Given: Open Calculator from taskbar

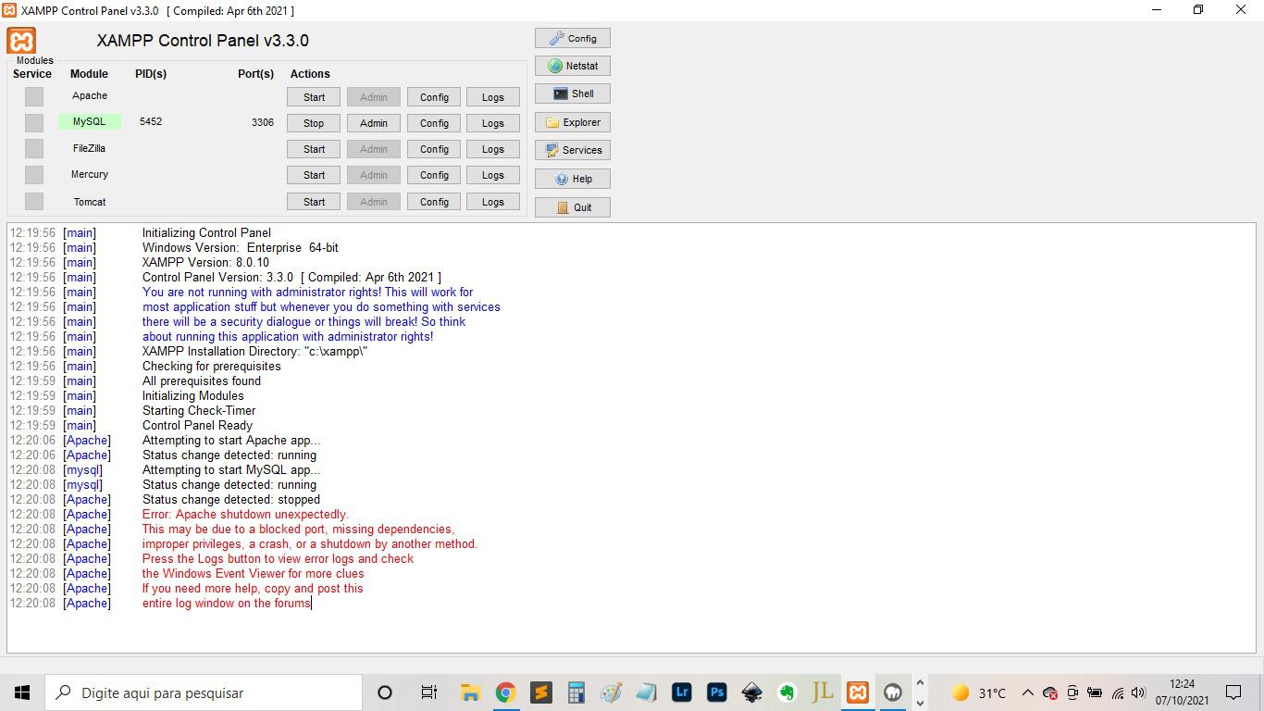Looking at the screenshot, I should pyautogui.click(x=576, y=692).
